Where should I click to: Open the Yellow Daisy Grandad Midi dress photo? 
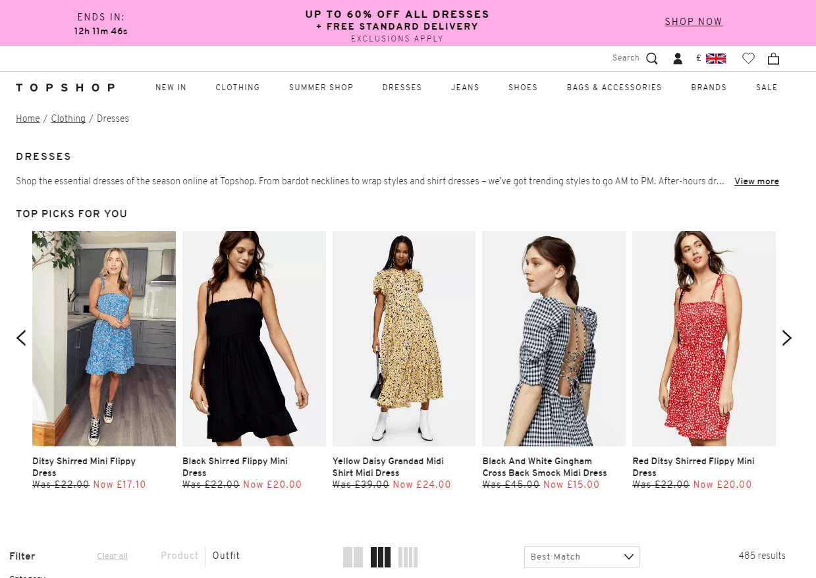point(404,338)
